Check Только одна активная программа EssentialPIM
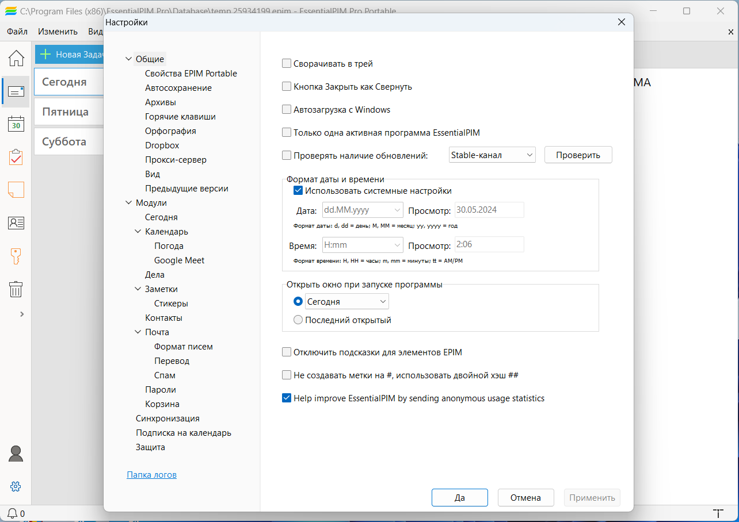This screenshot has width=739, height=522. 287,132
